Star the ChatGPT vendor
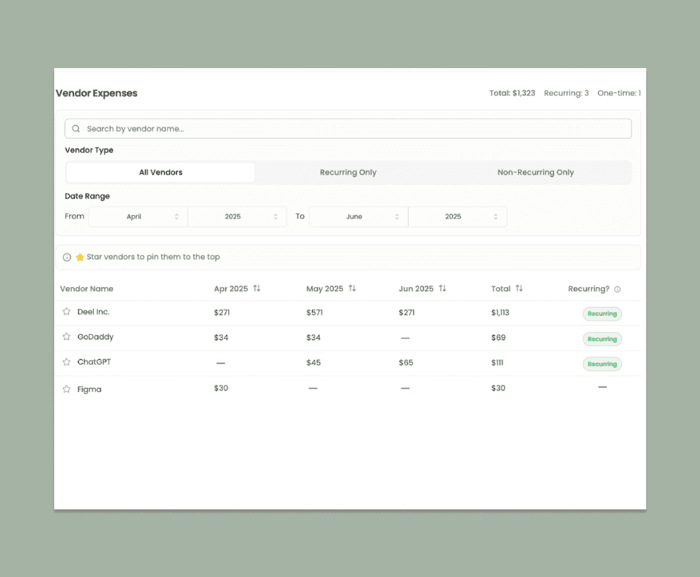 (66, 362)
